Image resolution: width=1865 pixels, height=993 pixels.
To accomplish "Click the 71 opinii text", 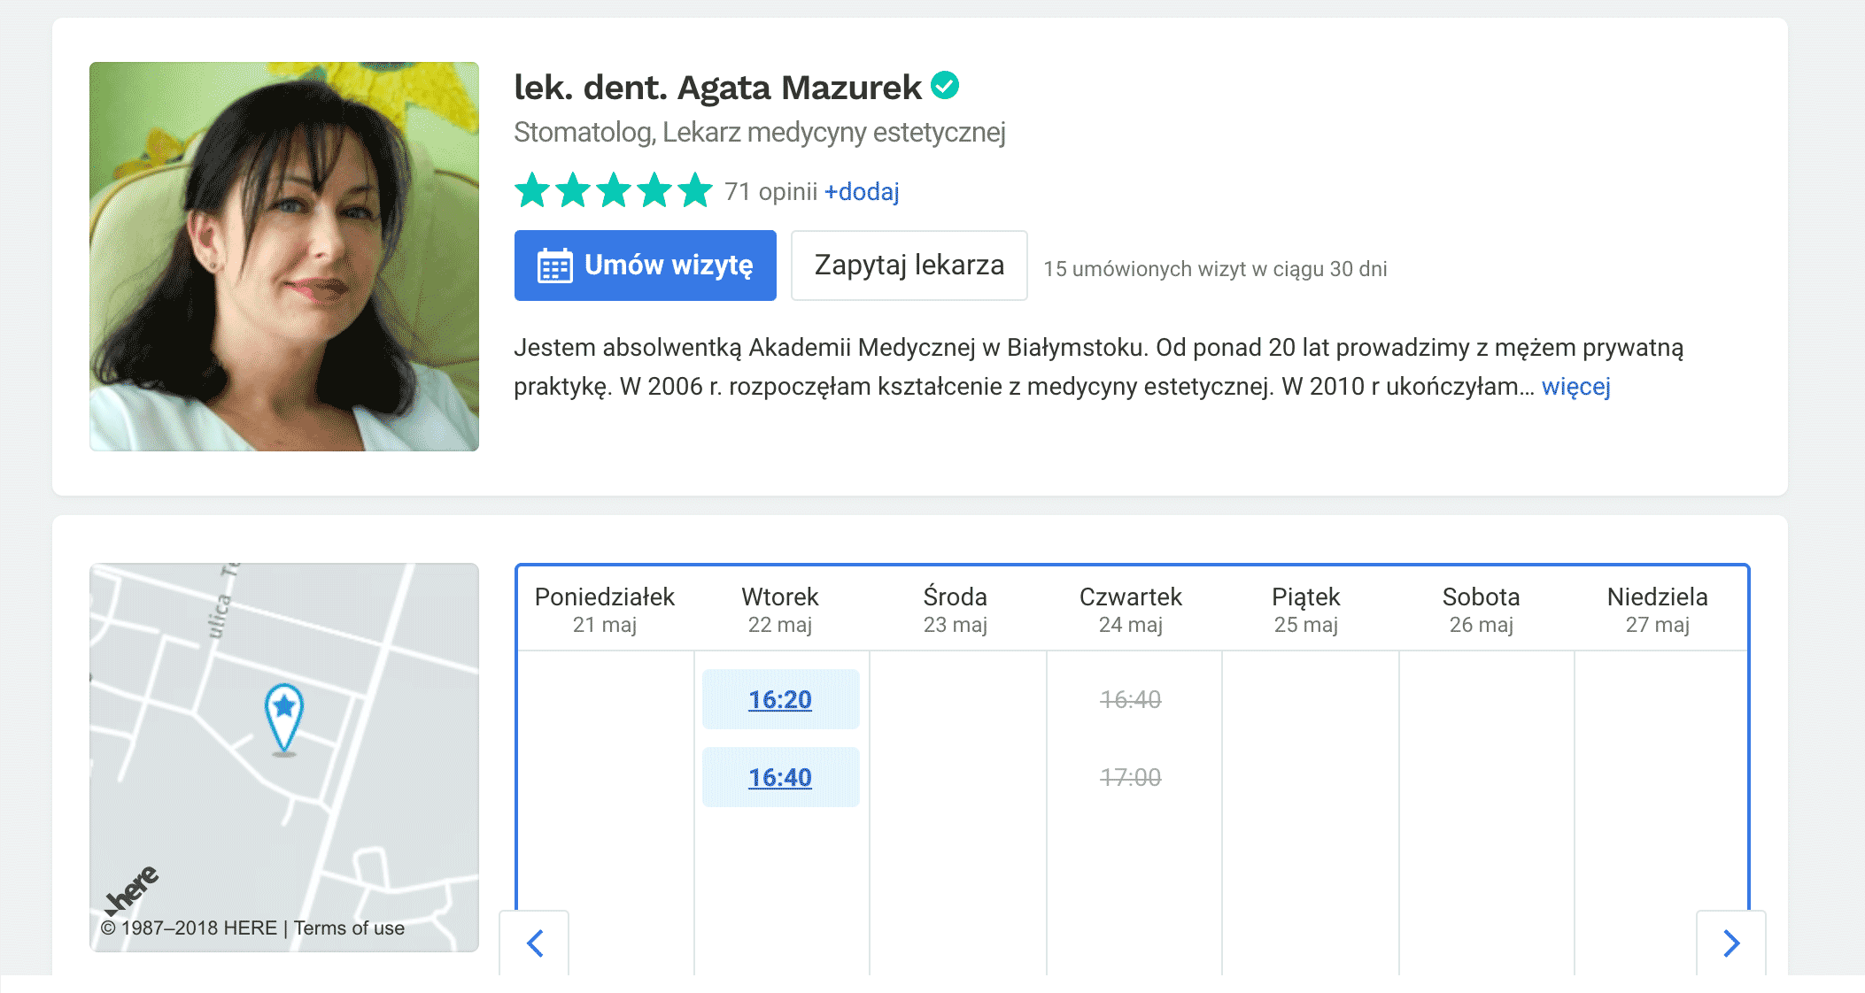I will 770,191.
